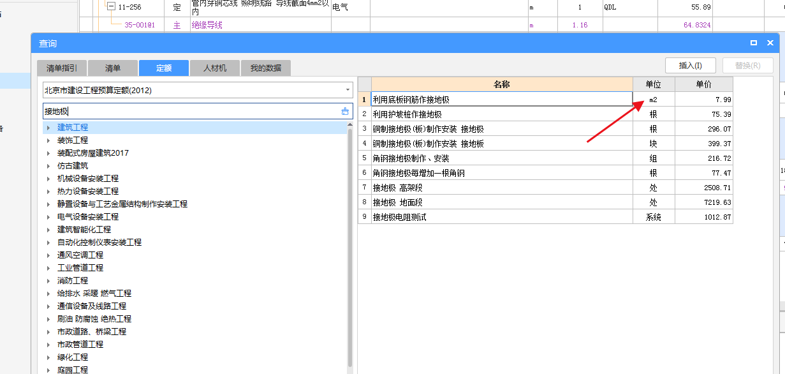
Task: Expand the 热力设备安装工程 node
Action: (x=48, y=191)
